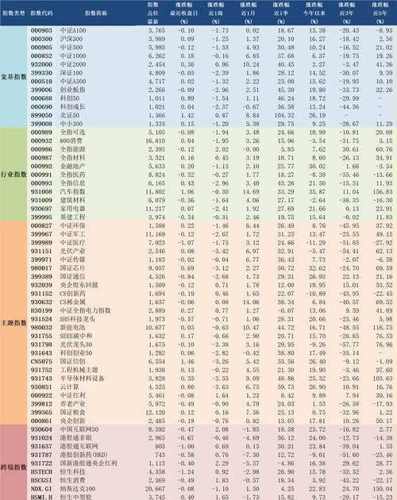Click the 汽车指数 index name

73,191
